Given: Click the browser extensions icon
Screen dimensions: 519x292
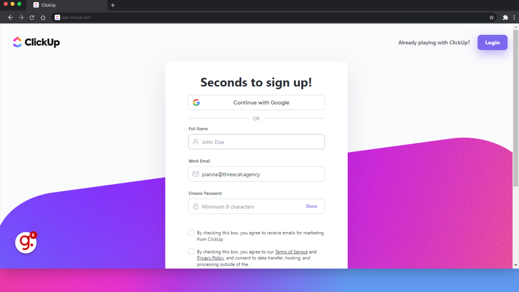Looking at the screenshot, I should [505, 17].
